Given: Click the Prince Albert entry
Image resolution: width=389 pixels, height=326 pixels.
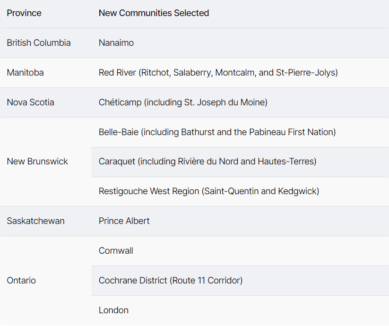Looking at the screenshot, I should [x=124, y=221].
